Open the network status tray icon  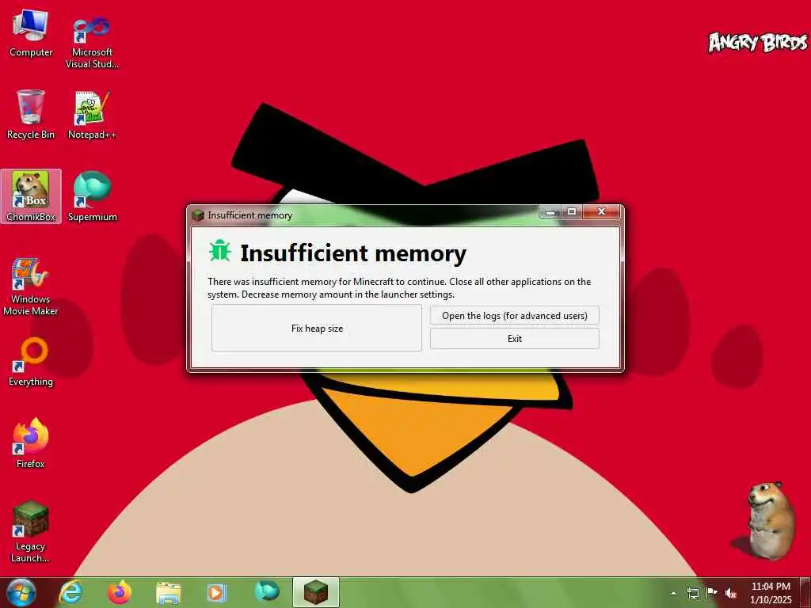point(692,594)
